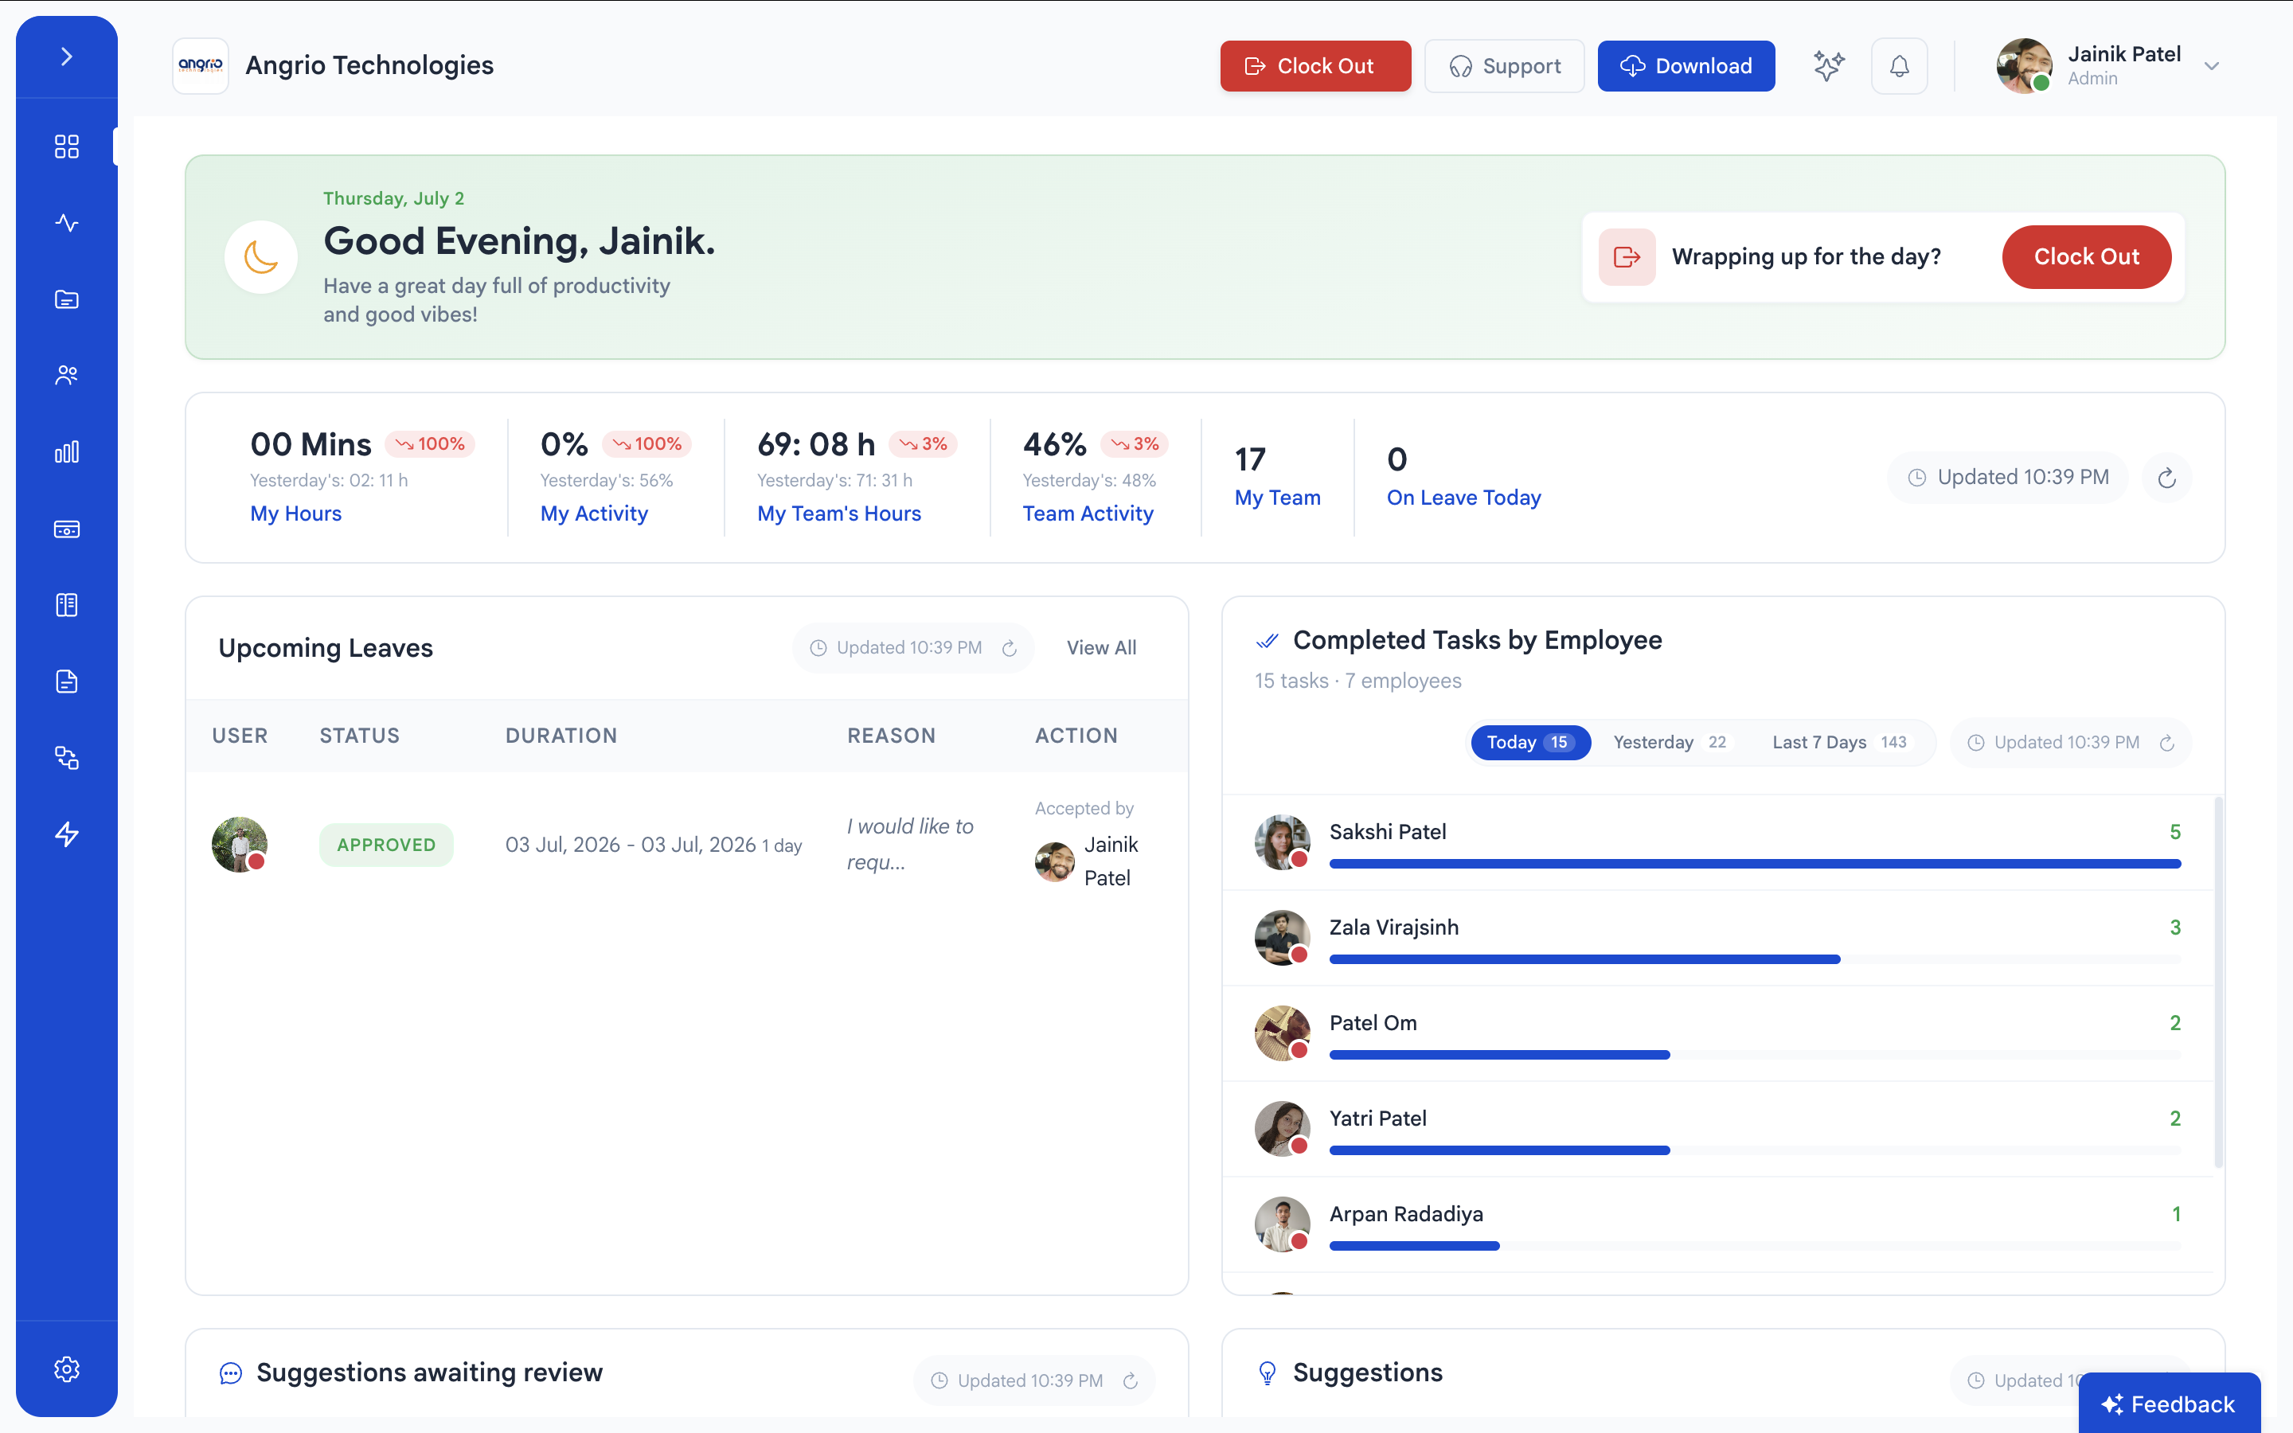Click the Angrio company logo
Screen dimensions: 2293x1433
coord(201,65)
